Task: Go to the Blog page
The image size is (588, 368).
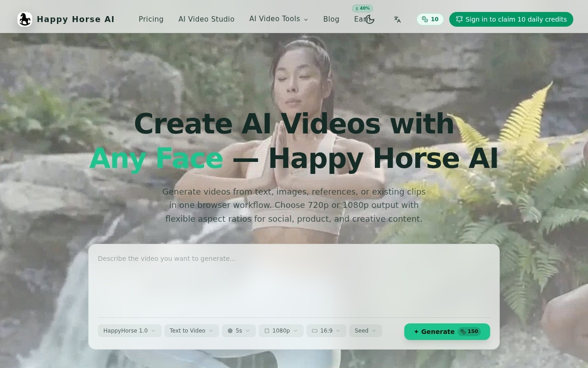Action: pyautogui.click(x=331, y=19)
